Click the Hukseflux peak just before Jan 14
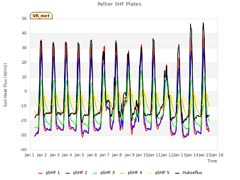This screenshot has width=240, height=180. tap(190, 24)
